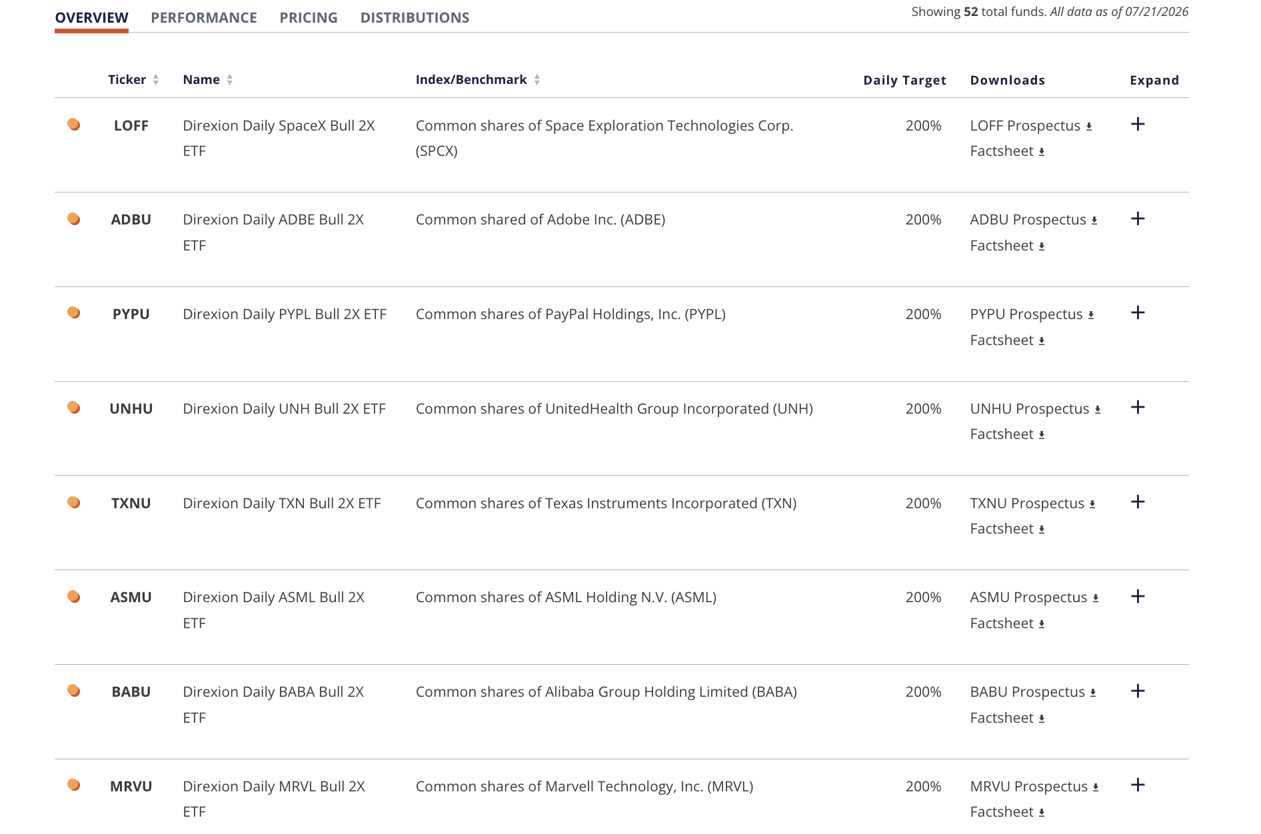Screen dimensions: 1261x834
Task: Select Direxion Daily SpaceX Bull 2X ETF name
Action: click(x=279, y=139)
